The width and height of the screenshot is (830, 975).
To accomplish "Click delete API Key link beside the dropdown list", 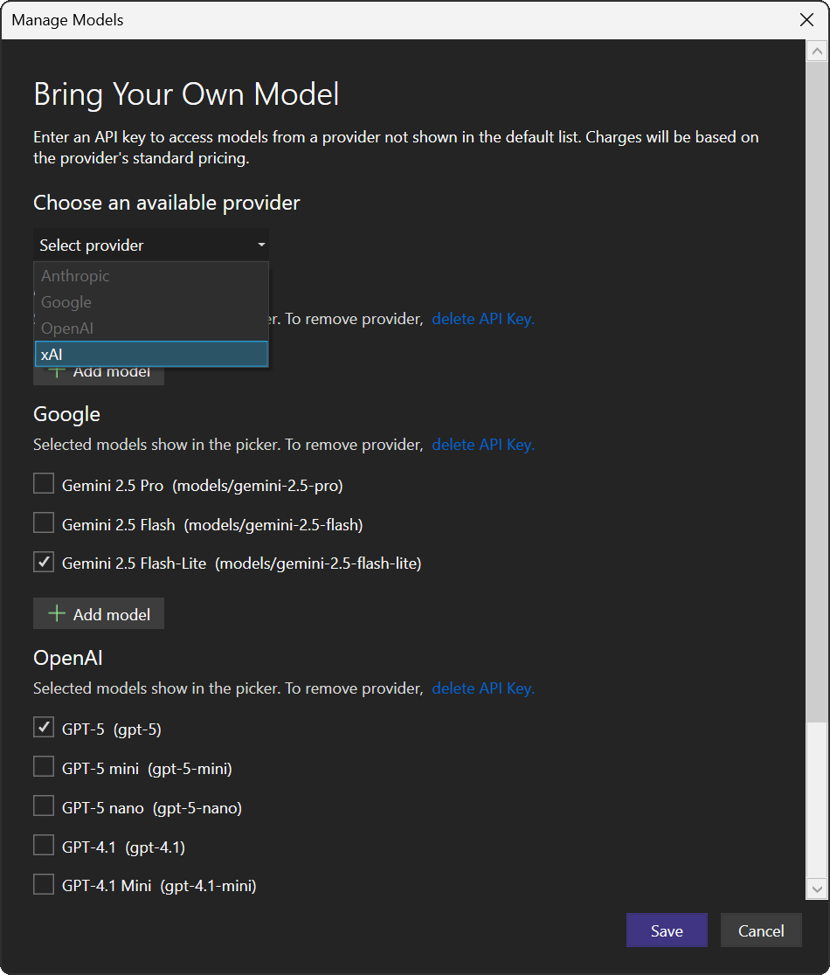I will (483, 319).
